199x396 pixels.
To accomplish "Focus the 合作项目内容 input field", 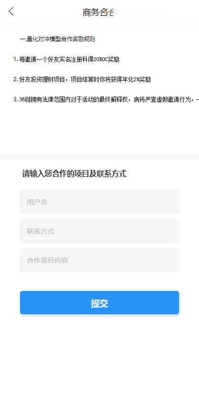I will point(99,260).
